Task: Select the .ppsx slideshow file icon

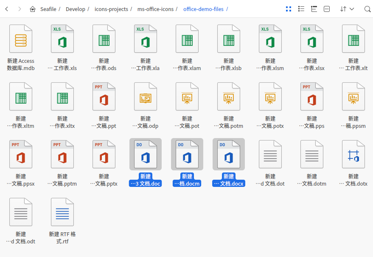Action: point(21,154)
